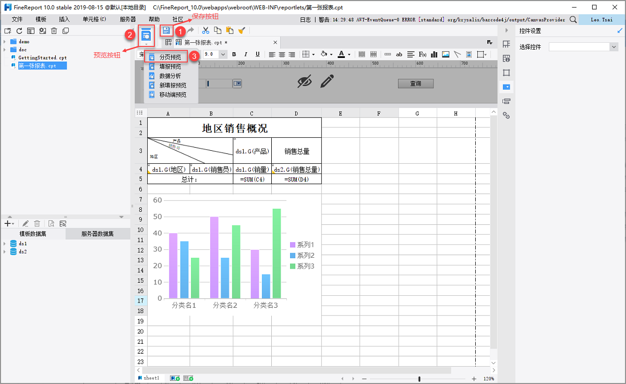The height and width of the screenshot is (384, 626).
Task: Expand the doc folder
Action: tap(5, 50)
